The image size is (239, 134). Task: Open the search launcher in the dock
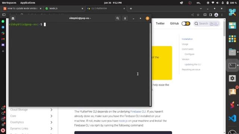(x=232, y=12)
